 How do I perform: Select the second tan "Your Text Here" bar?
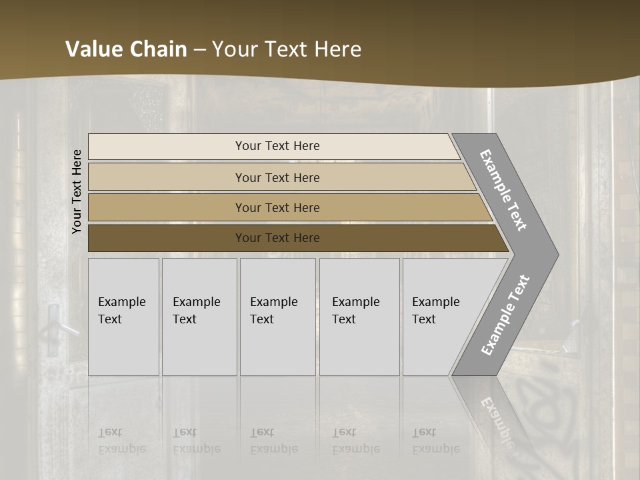tap(277, 177)
